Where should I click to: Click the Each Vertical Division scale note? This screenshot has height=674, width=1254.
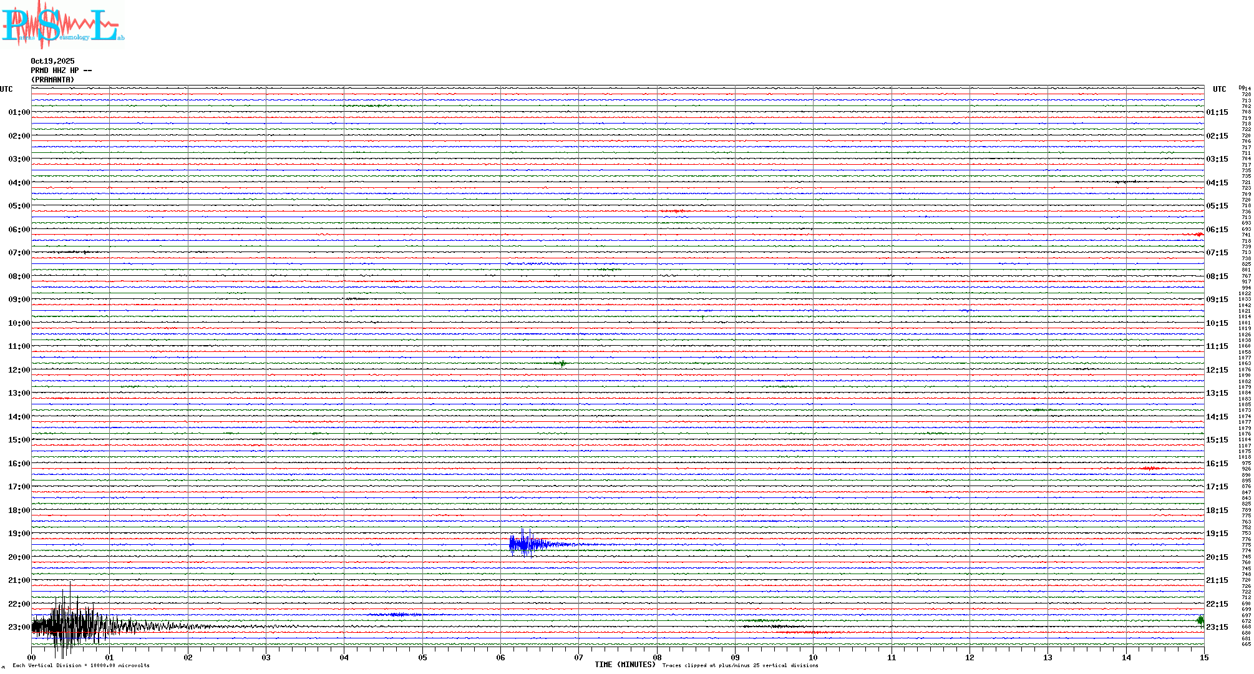tap(81, 665)
